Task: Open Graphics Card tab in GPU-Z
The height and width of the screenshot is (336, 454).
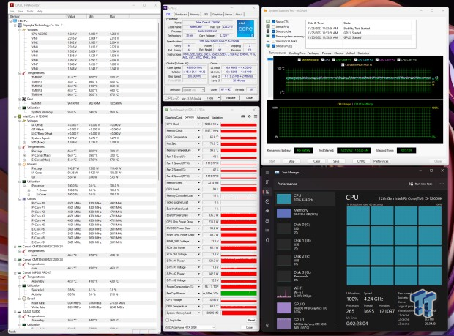Action: (174, 117)
